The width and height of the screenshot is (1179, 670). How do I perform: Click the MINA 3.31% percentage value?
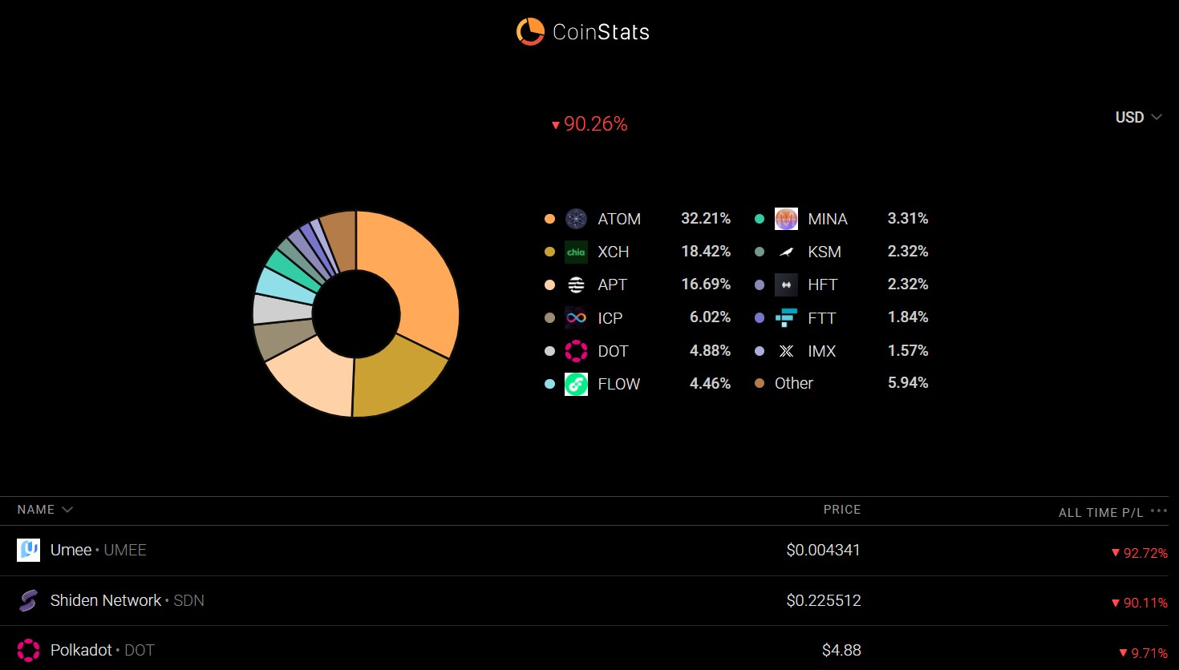pyautogui.click(x=908, y=219)
